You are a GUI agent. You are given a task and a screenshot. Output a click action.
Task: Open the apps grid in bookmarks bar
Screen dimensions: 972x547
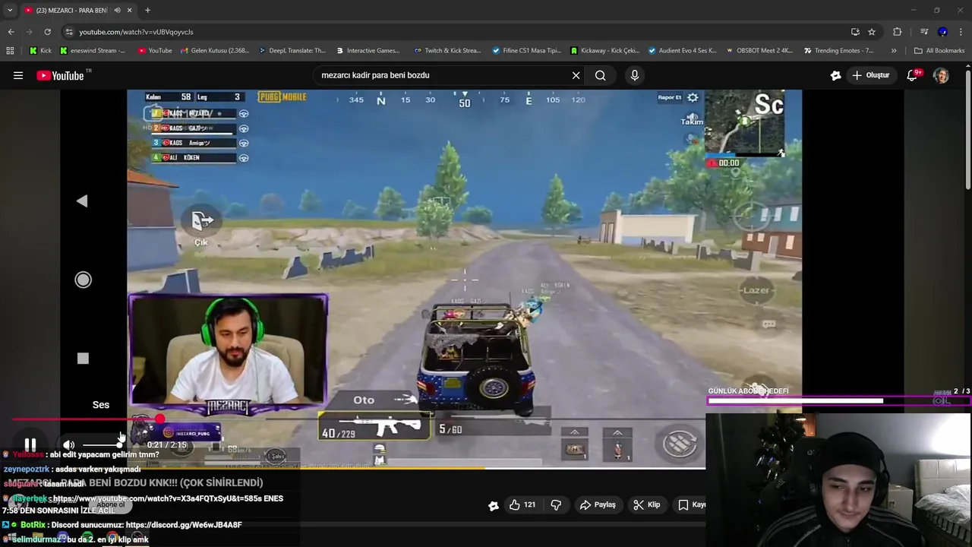(10, 51)
